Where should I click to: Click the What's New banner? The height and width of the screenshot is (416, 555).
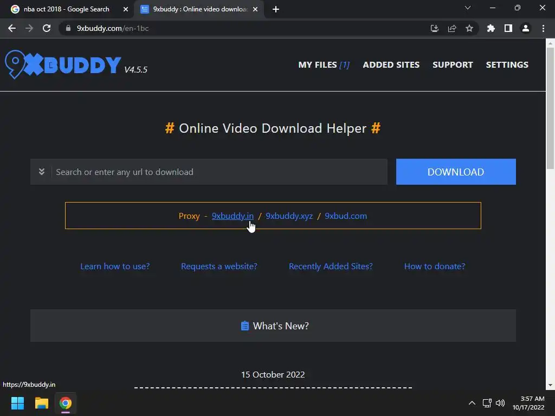tap(273, 326)
